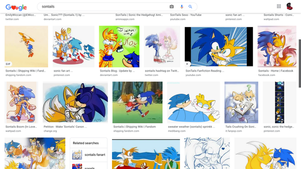
Task: Click the 'sonic, sonic the hedge...' caption
Action: (279, 127)
